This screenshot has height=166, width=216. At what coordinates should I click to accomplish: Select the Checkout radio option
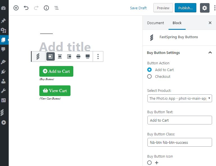coord(149,76)
